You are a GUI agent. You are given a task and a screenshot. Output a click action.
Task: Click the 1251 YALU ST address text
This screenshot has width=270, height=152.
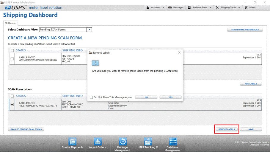tap(68, 59)
